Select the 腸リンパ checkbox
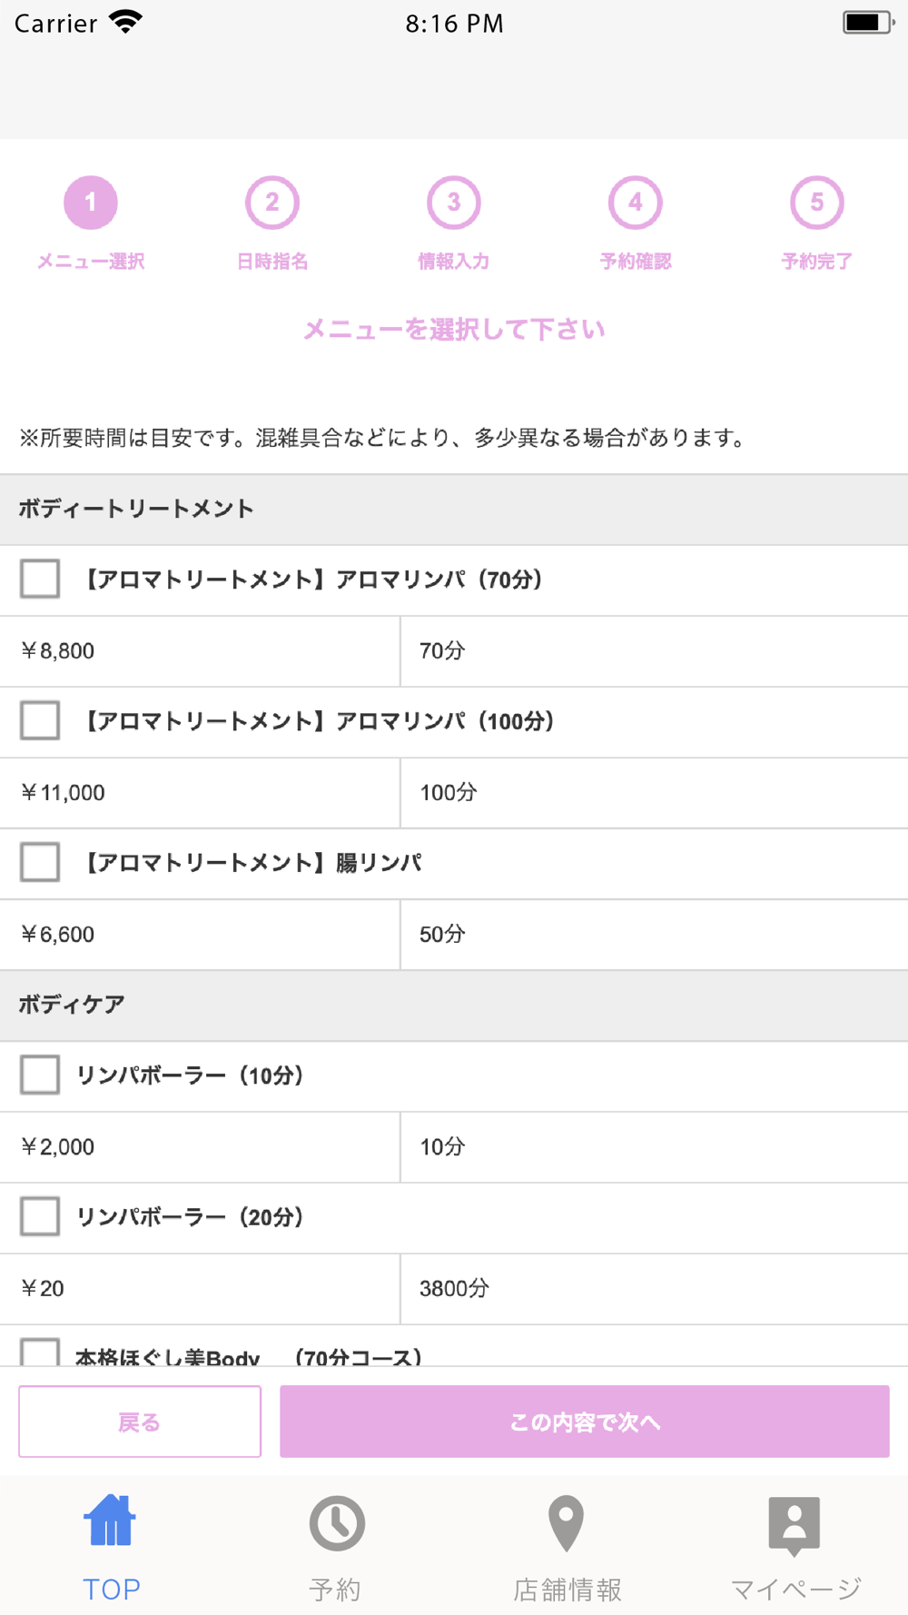This screenshot has width=908, height=1615. pyautogui.click(x=40, y=863)
